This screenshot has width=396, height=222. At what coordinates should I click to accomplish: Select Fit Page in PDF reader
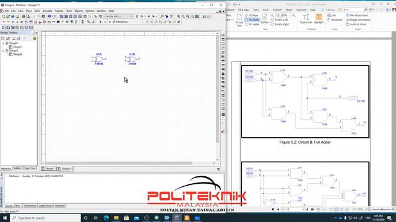(252, 15)
